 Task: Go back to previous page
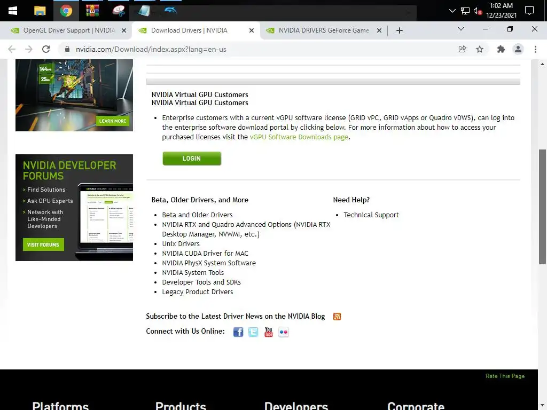pos(12,49)
